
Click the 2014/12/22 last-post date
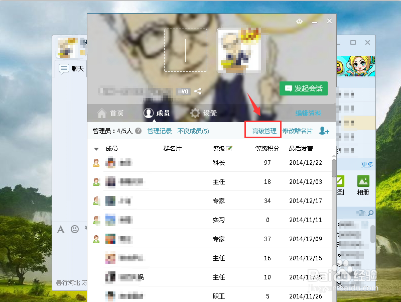pyautogui.click(x=306, y=163)
